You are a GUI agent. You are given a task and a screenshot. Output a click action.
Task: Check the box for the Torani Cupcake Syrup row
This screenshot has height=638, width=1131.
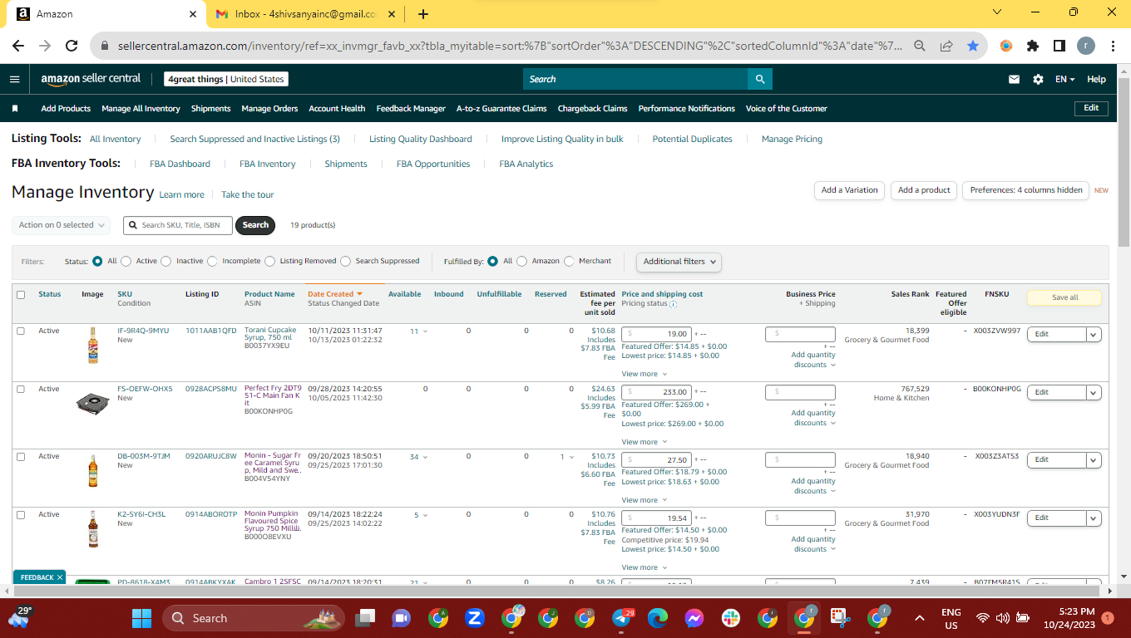(21, 331)
